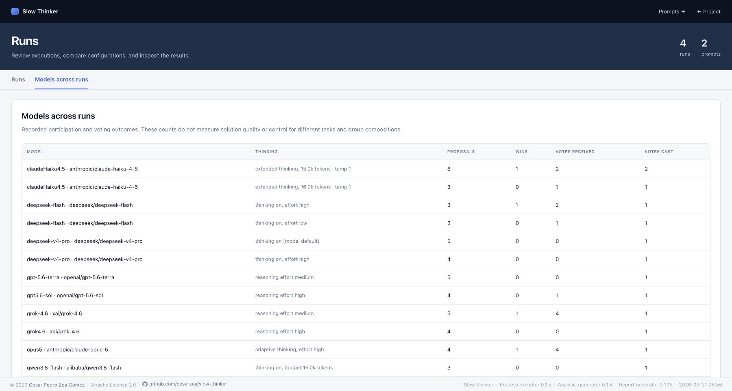Select the Models across runs tab
The width and height of the screenshot is (732, 391).
point(61,80)
